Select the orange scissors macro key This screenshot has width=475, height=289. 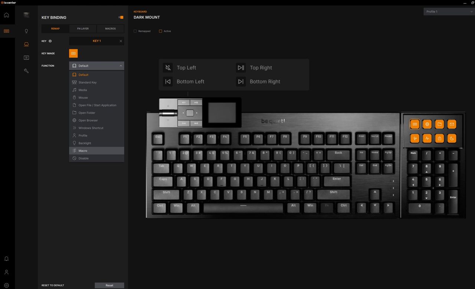tap(415, 138)
